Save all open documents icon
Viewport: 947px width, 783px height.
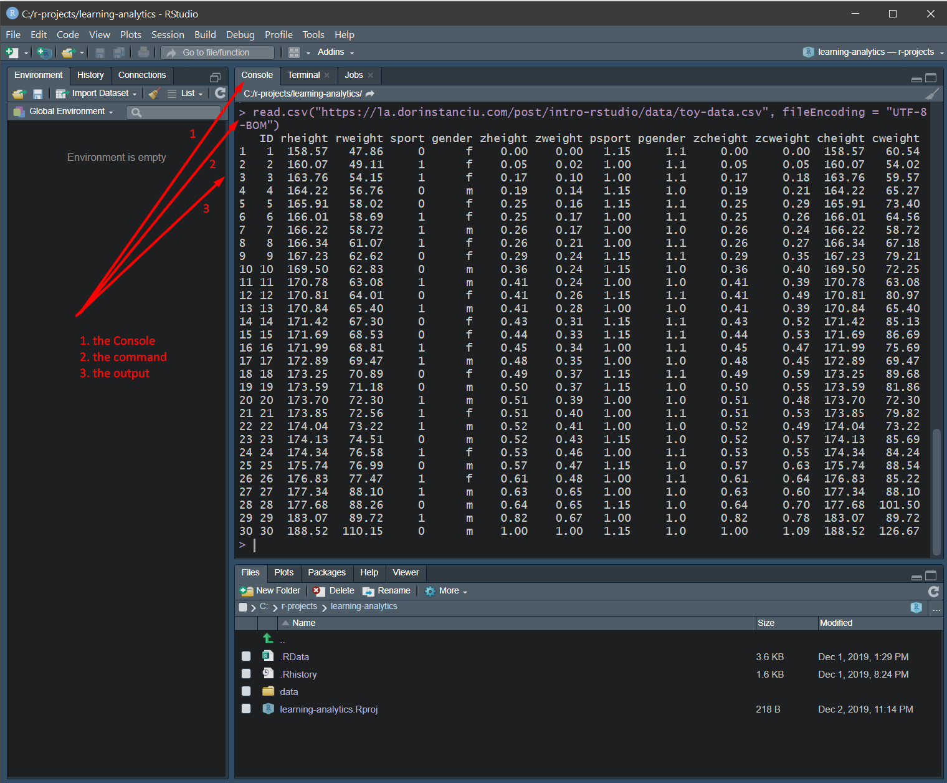118,52
